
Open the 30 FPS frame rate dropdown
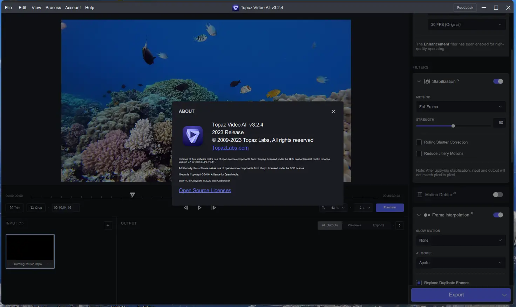(x=466, y=24)
